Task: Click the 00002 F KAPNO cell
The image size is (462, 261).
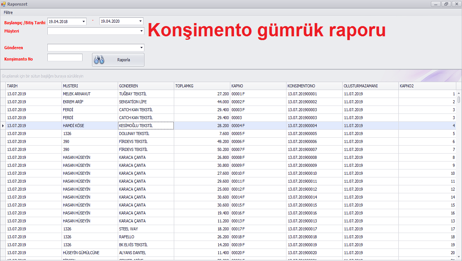Action: click(x=258, y=102)
